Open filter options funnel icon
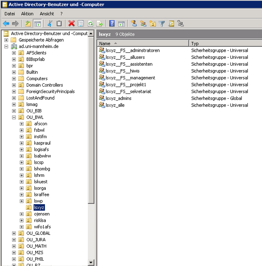This screenshot has width=262, height=266. [162, 23]
